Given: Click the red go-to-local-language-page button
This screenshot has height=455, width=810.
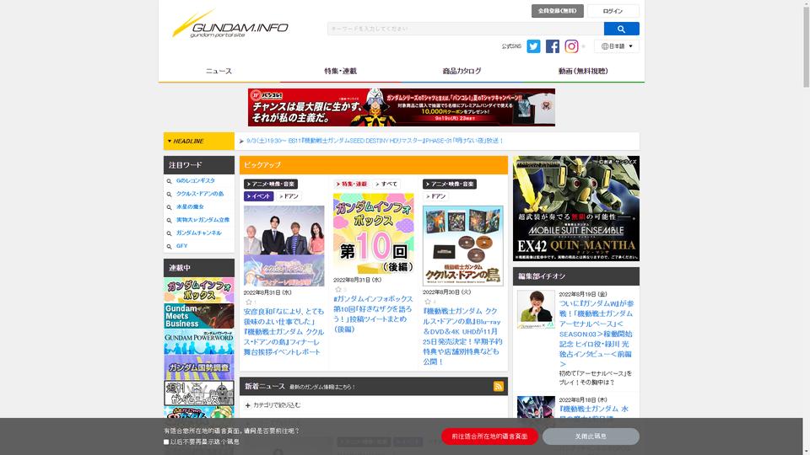Looking at the screenshot, I should pos(489,436).
